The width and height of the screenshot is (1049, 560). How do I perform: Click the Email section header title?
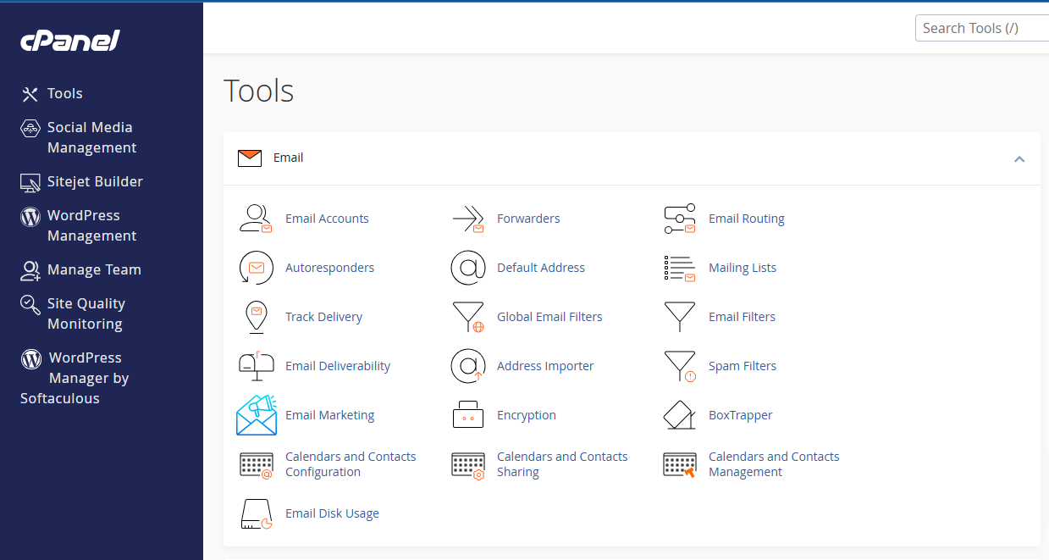(x=288, y=158)
